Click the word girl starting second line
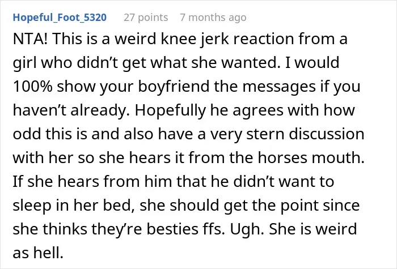The width and height of the screenshot is (397, 269). pyautogui.click(x=24, y=63)
